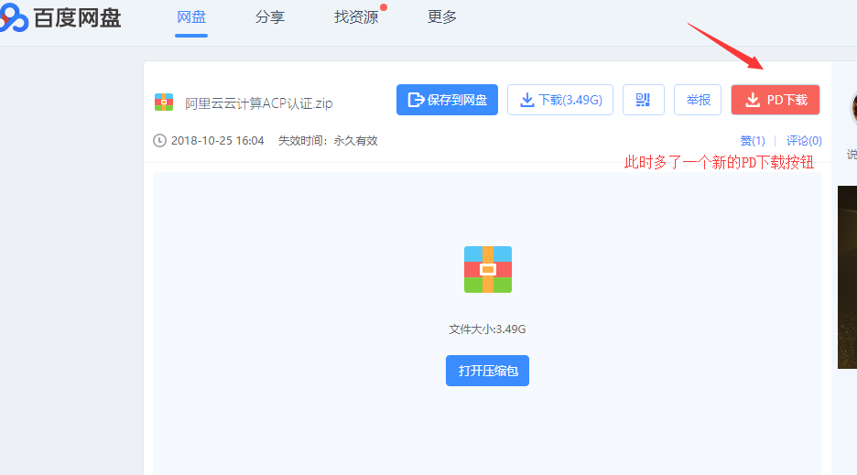
Task: Open the 分享 tab
Action: coord(270,17)
